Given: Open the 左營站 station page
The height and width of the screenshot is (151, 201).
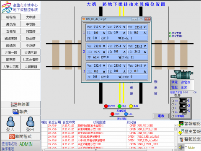Looking at the screenshot, I should point(11,31).
